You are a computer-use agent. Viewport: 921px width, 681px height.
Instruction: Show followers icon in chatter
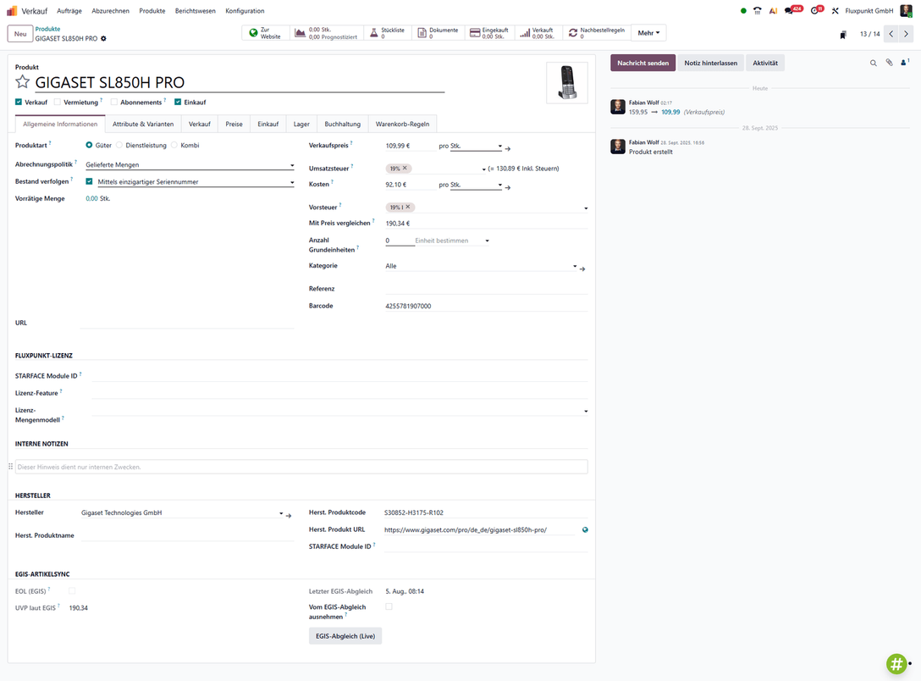905,63
